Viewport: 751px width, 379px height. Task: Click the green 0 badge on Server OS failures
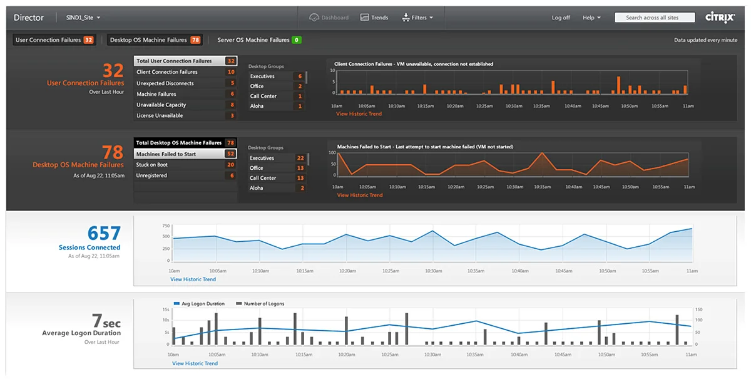tap(296, 40)
